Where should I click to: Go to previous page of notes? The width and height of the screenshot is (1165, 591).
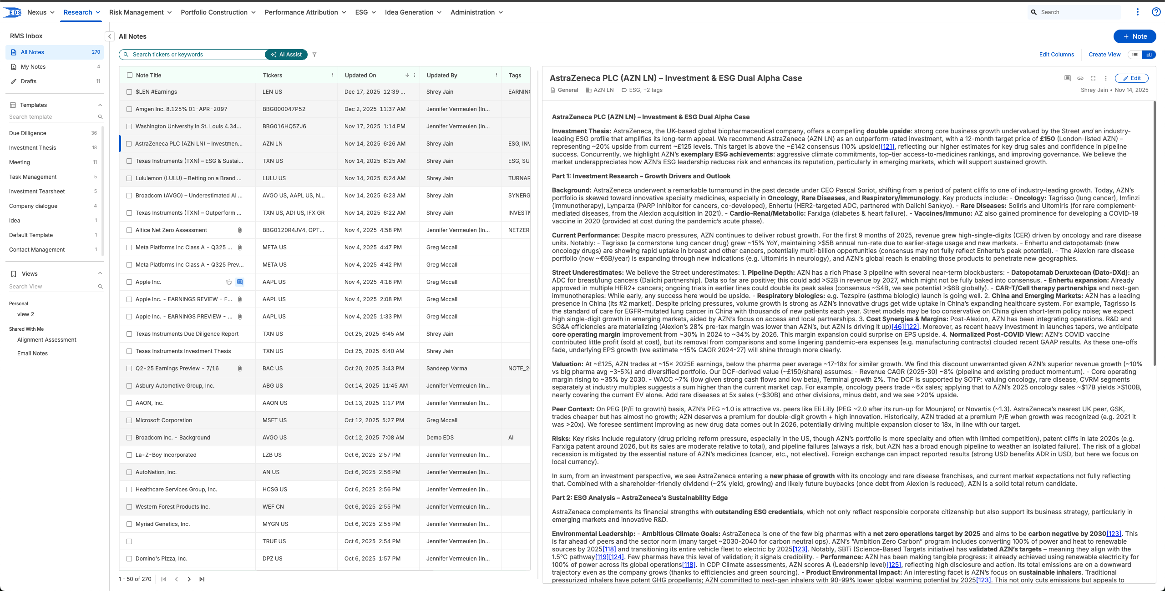[x=177, y=579]
